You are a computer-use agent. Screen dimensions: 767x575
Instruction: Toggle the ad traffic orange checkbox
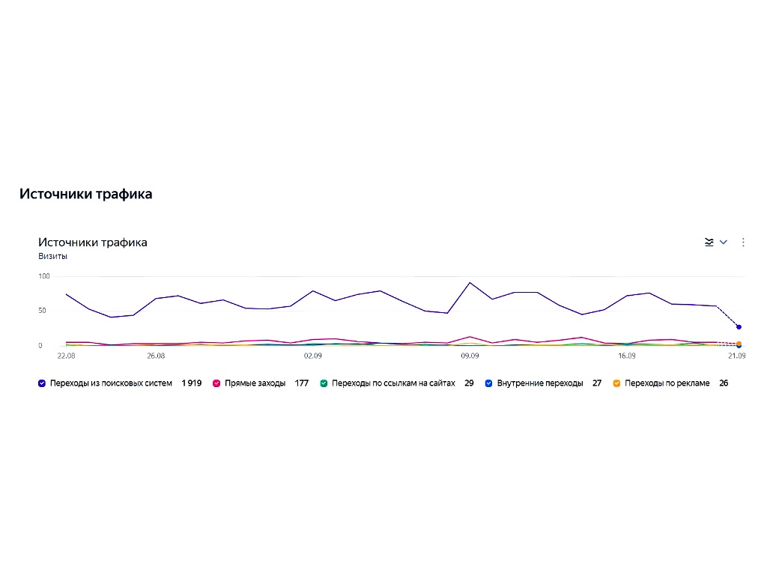coord(617,383)
